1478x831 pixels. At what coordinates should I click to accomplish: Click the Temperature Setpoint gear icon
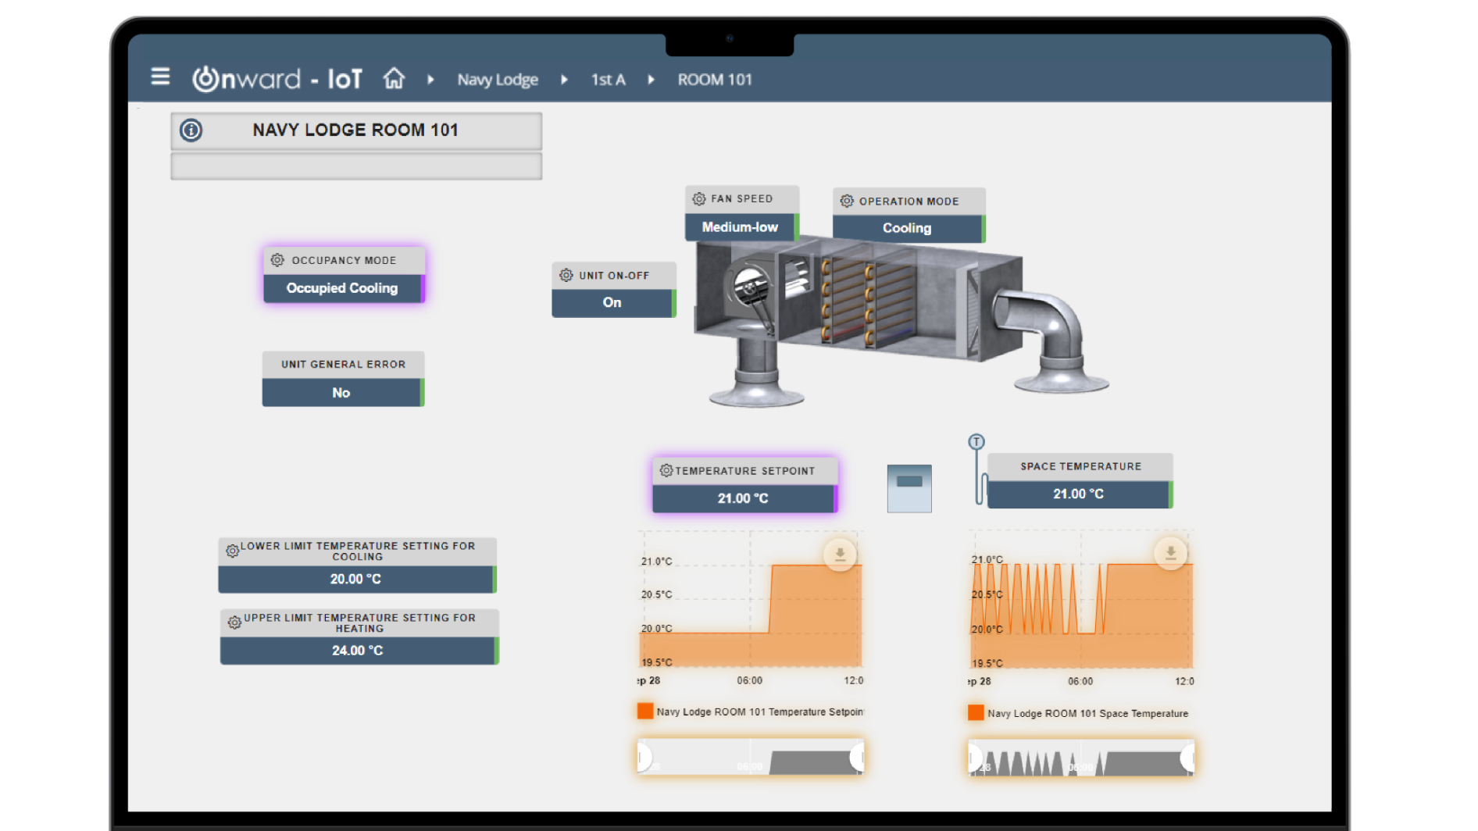666,471
